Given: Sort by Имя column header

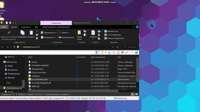Looking at the screenshot, I should [x=30, y=57].
